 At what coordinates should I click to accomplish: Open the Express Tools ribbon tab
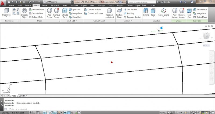pyautogui.click(x=141, y=5)
